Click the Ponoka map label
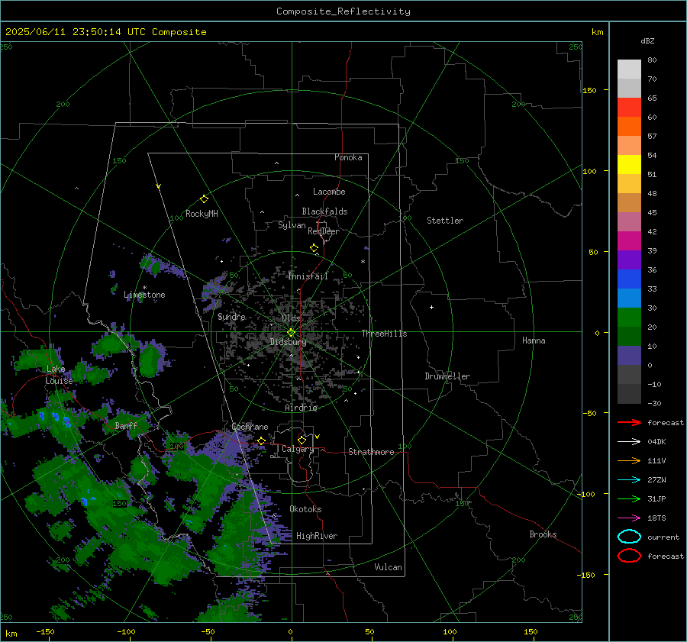The height and width of the screenshot is (642, 687). pos(348,157)
